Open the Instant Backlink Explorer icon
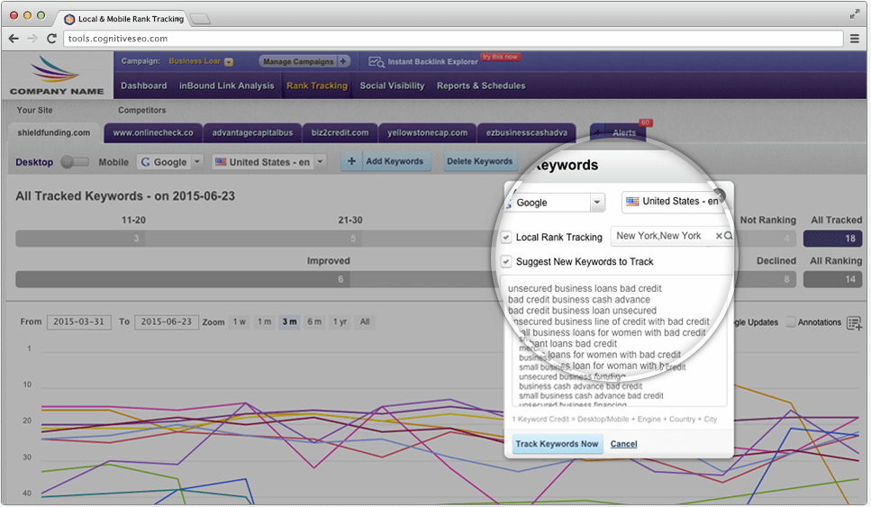 (x=377, y=61)
